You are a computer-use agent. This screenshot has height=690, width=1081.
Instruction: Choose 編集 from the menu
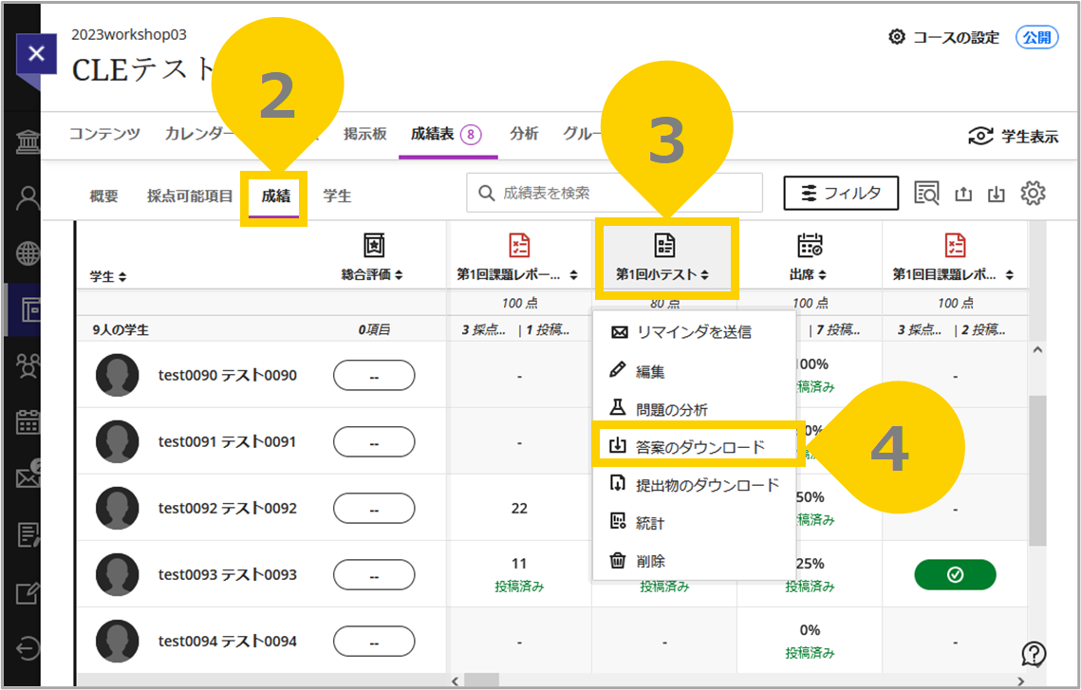click(693, 371)
